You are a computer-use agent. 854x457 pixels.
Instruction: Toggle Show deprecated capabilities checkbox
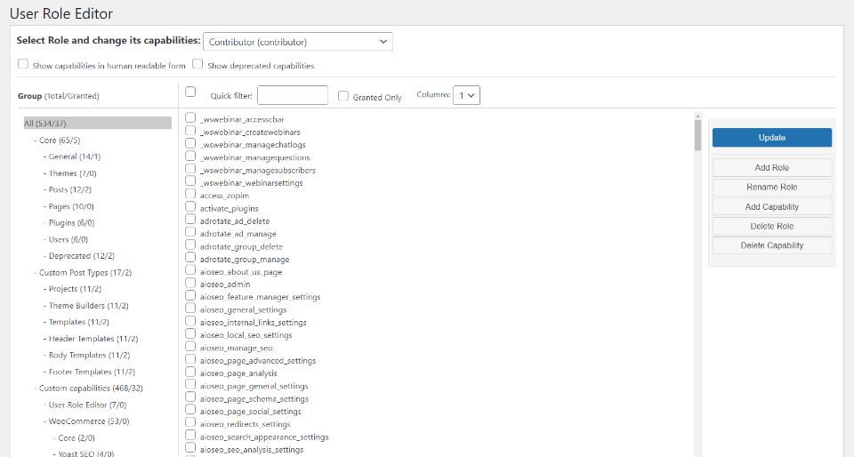point(197,65)
